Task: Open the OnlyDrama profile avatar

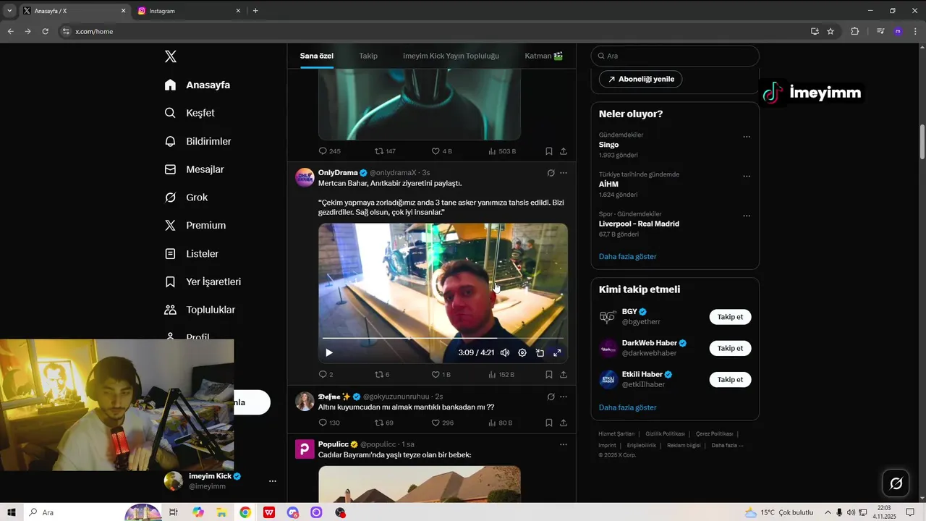Action: click(x=305, y=177)
